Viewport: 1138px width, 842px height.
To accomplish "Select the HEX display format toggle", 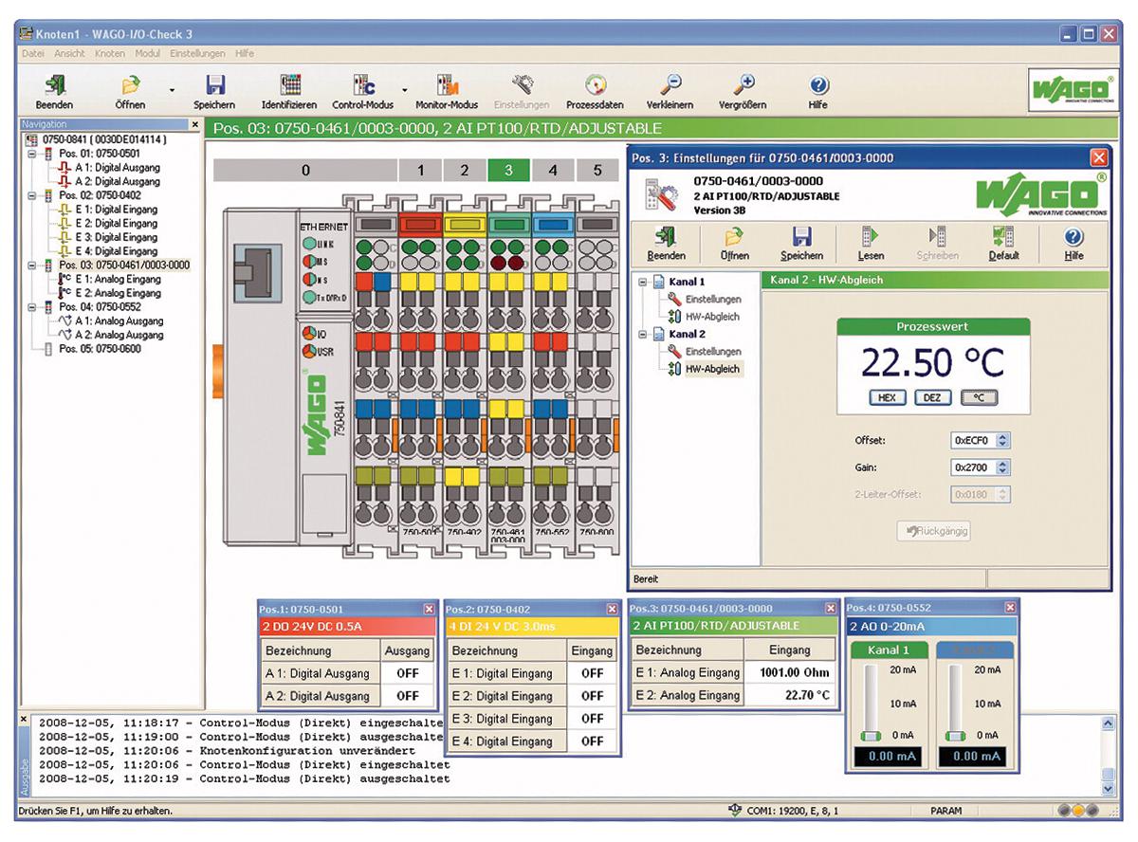I will tap(887, 398).
